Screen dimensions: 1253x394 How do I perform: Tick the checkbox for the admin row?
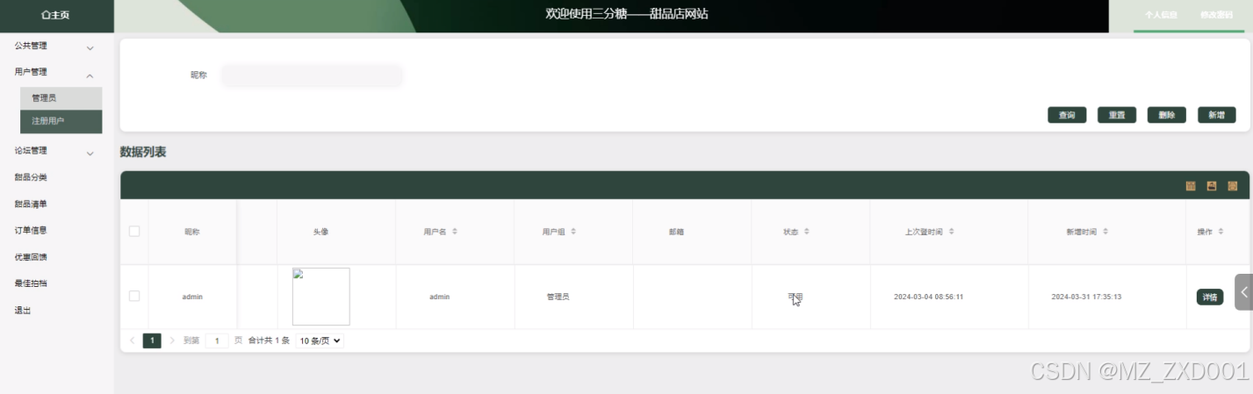(x=134, y=297)
